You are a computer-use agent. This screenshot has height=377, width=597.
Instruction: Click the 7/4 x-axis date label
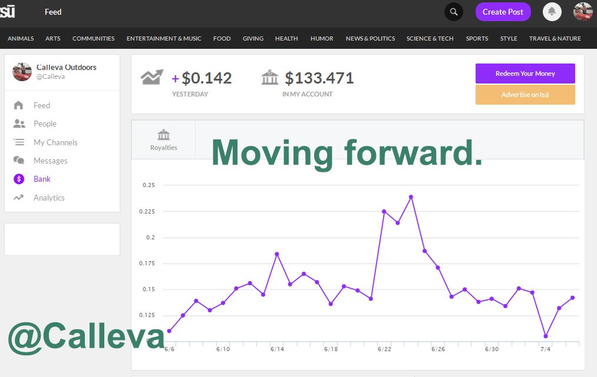pos(545,349)
